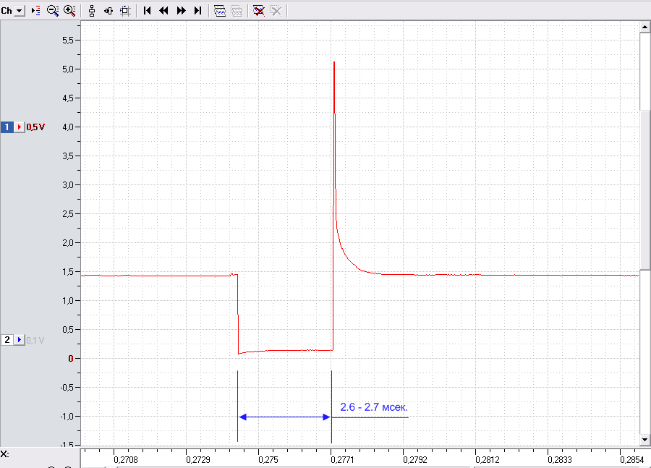Screen dimensions: 651x468
Task: Zoom out with the minus magnifier
Action: click(53, 11)
